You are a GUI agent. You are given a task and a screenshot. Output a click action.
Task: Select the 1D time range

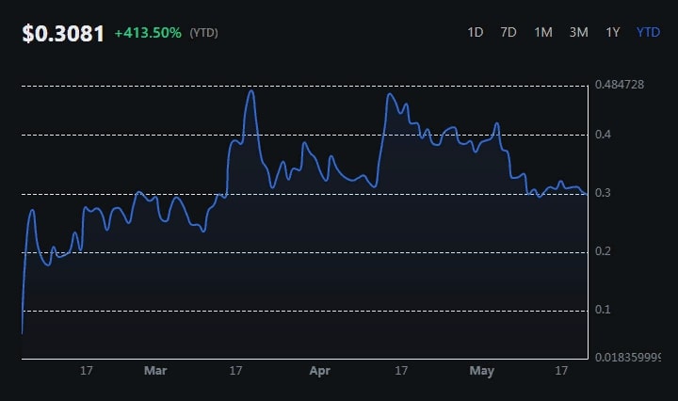(x=475, y=32)
